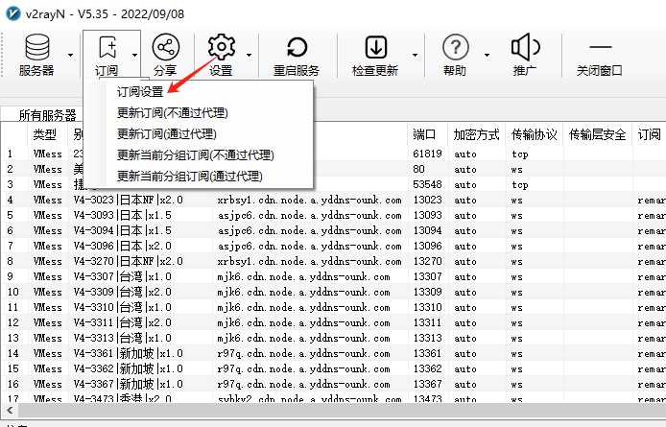Sort by the 传输层安全 column header
Image resolution: width=666 pixels, height=427 pixels.
pos(597,134)
